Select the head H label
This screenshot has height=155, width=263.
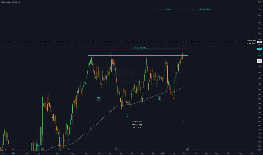(127, 117)
